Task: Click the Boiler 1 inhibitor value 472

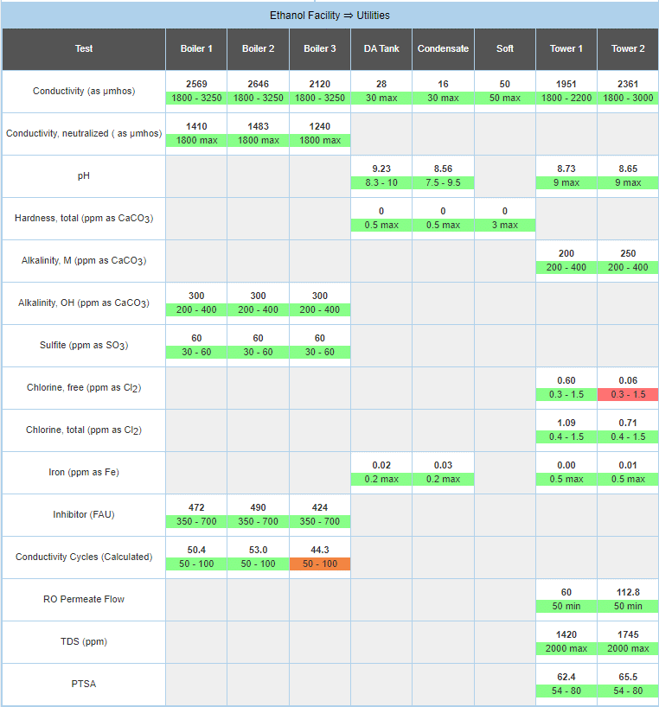Action: tap(196, 507)
